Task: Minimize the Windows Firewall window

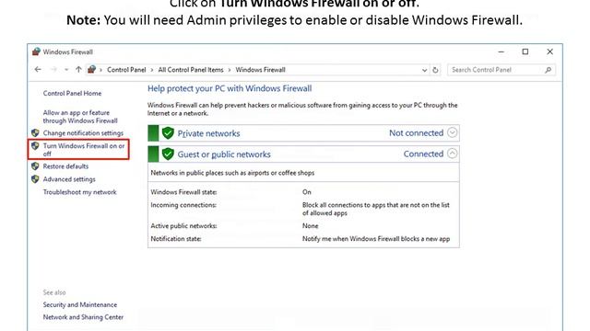Action: (501, 51)
